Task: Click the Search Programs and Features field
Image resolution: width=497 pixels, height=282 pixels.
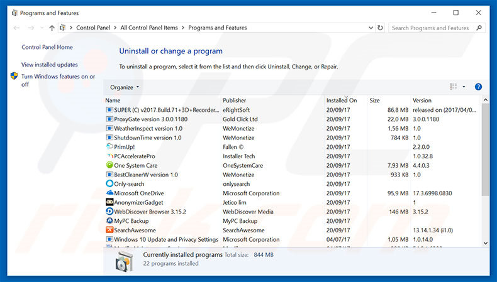Action: tap(430, 28)
